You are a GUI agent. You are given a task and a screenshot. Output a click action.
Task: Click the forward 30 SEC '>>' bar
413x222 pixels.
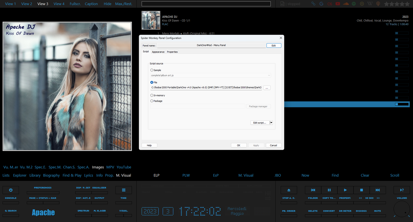point(378,203)
